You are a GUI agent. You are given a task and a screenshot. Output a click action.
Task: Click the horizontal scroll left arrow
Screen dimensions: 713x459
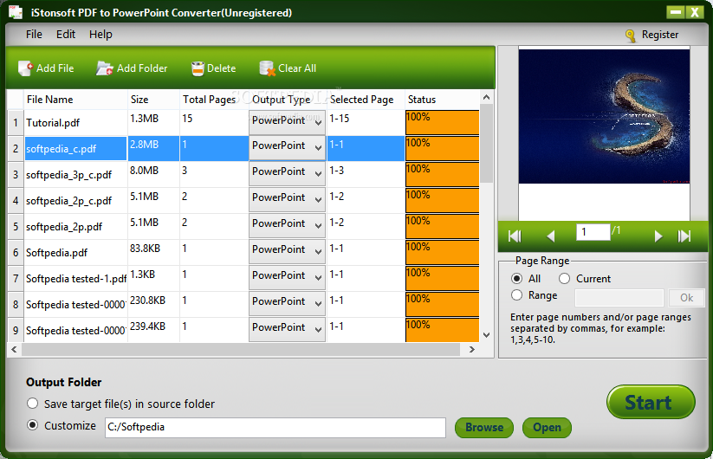click(x=14, y=350)
